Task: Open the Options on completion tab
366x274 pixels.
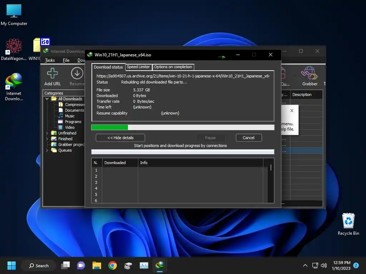Action: click(x=173, y=67)
